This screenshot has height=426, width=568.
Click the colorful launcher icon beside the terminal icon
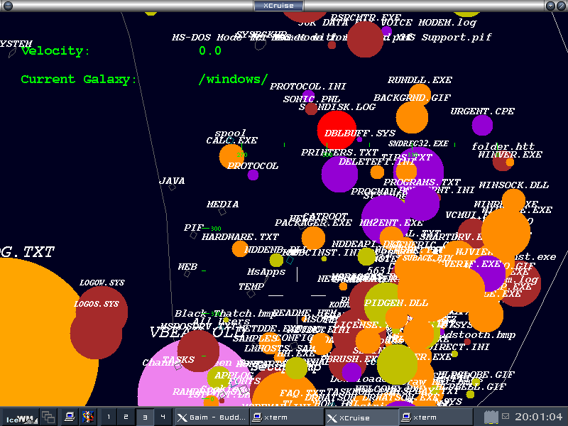click(x=87, y=417)
